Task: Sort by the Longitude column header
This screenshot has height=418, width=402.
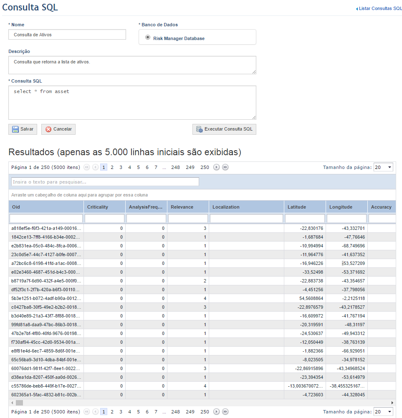Action: pyautogui.click(x=347, y=207)
